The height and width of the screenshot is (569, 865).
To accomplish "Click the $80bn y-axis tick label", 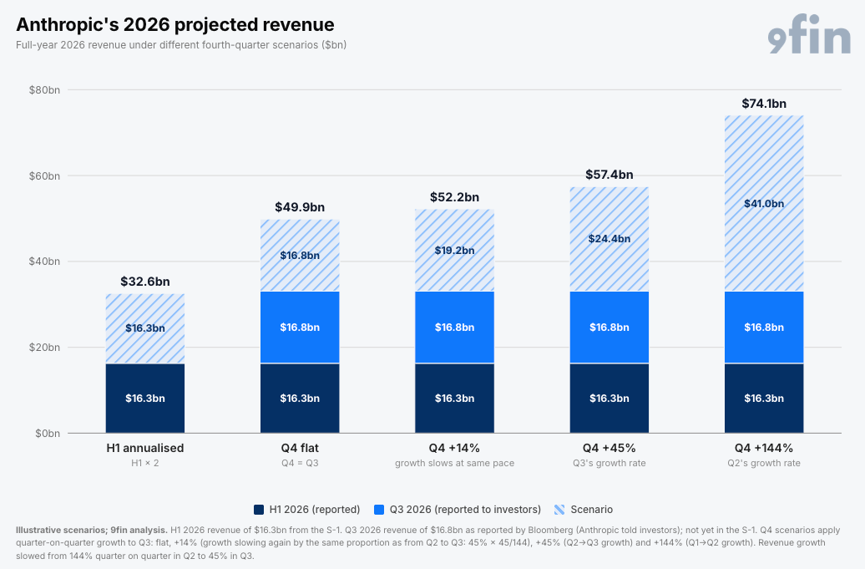I will (45, 90).
